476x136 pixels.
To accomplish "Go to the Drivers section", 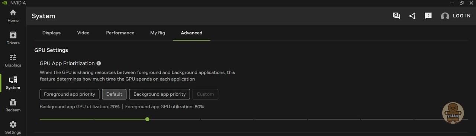I will (13, 38).
